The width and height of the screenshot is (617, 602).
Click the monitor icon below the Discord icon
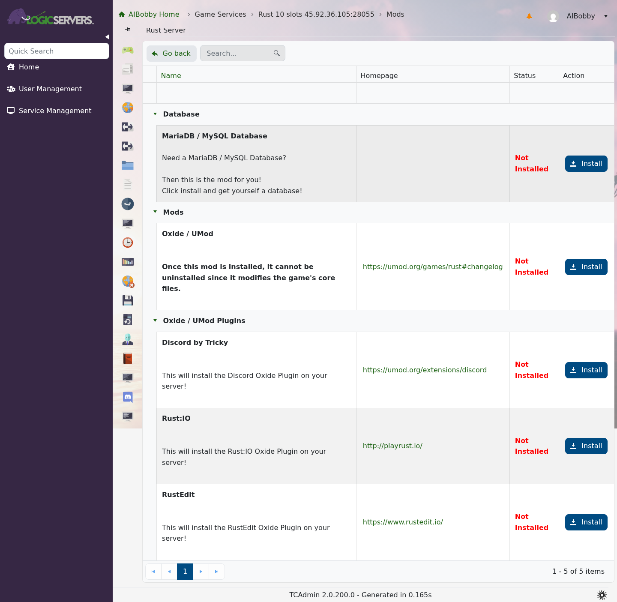128,416
